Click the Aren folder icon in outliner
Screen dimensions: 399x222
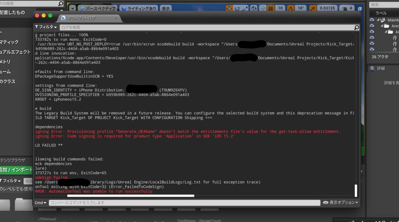(x=386, y=26)
